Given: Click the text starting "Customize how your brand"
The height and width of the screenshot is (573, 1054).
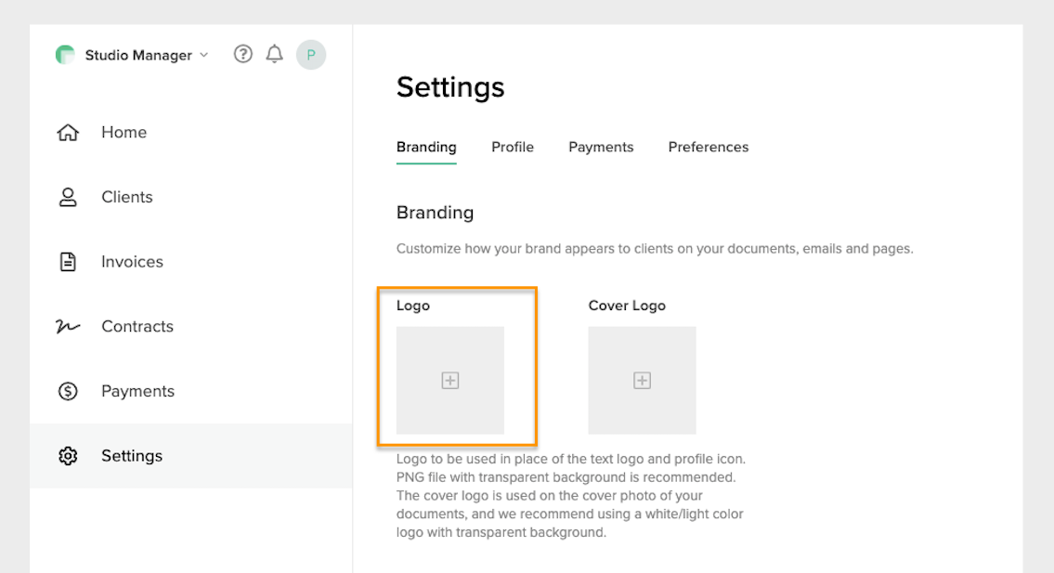Looking at the screenshot, I should [x=655, y=249].
